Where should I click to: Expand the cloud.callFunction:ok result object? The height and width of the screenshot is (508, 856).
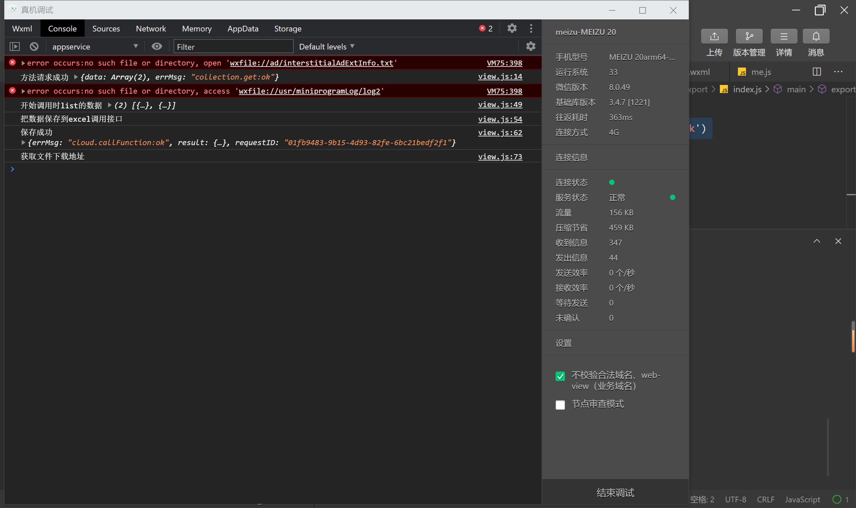point(23,142)
